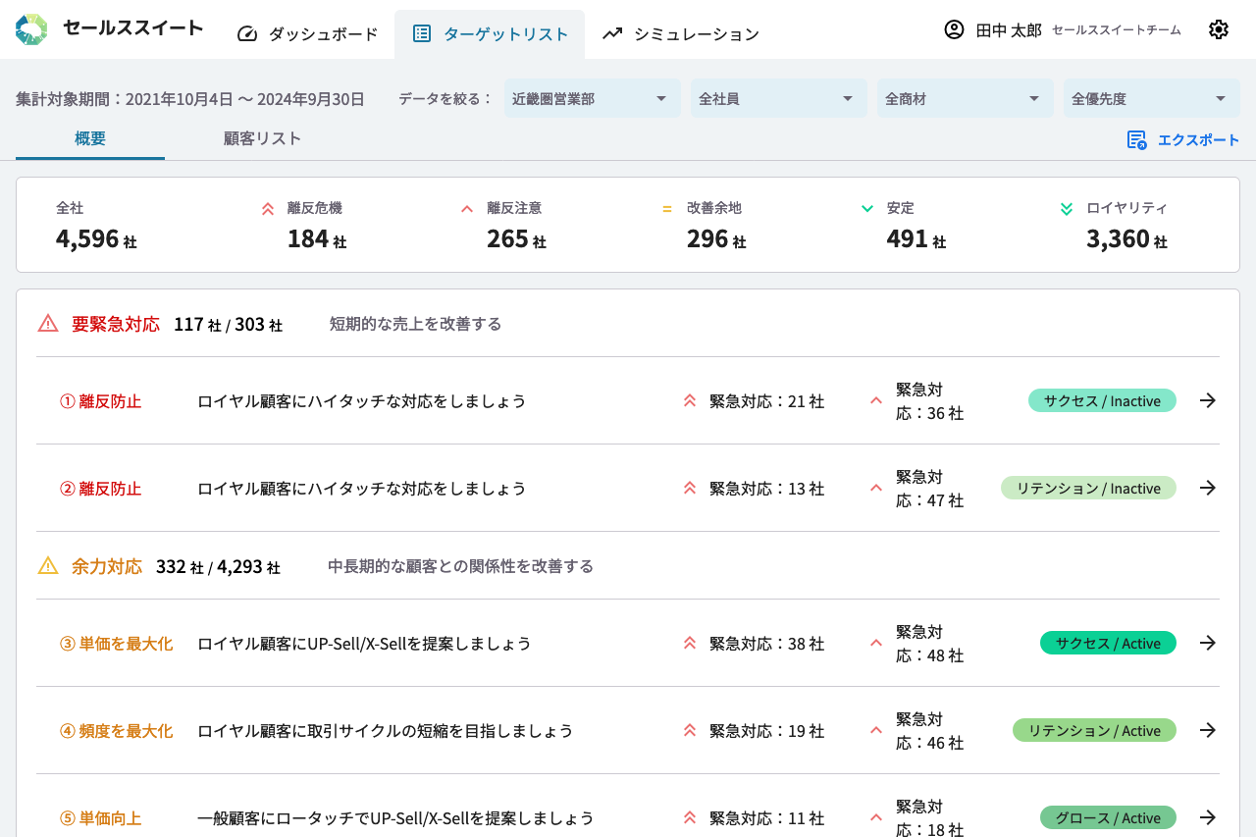Click the リテンション / Inactive badge
The image size is (1256, 837).
(x=1088, y=488)
